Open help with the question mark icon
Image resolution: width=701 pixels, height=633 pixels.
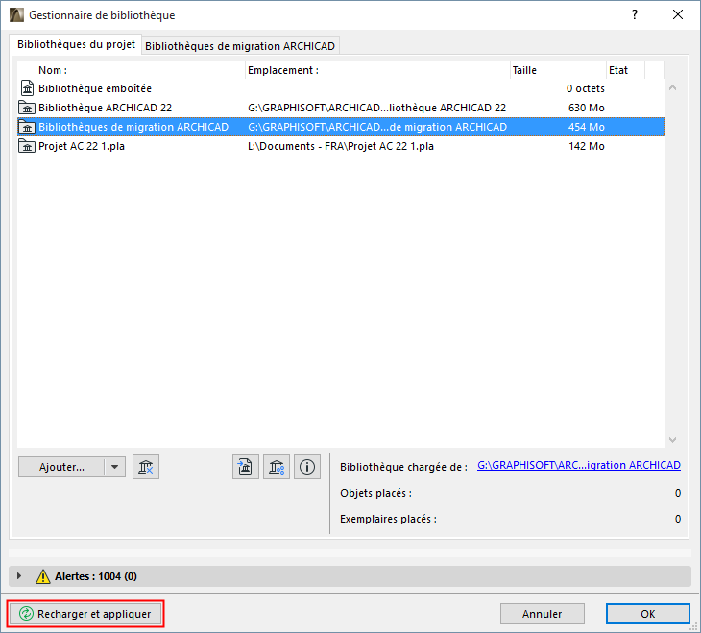coord(635,14)
